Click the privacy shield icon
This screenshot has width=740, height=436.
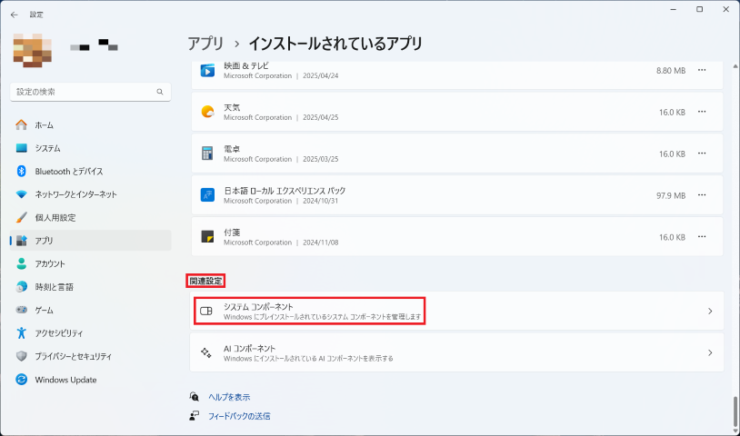[21, 356]
